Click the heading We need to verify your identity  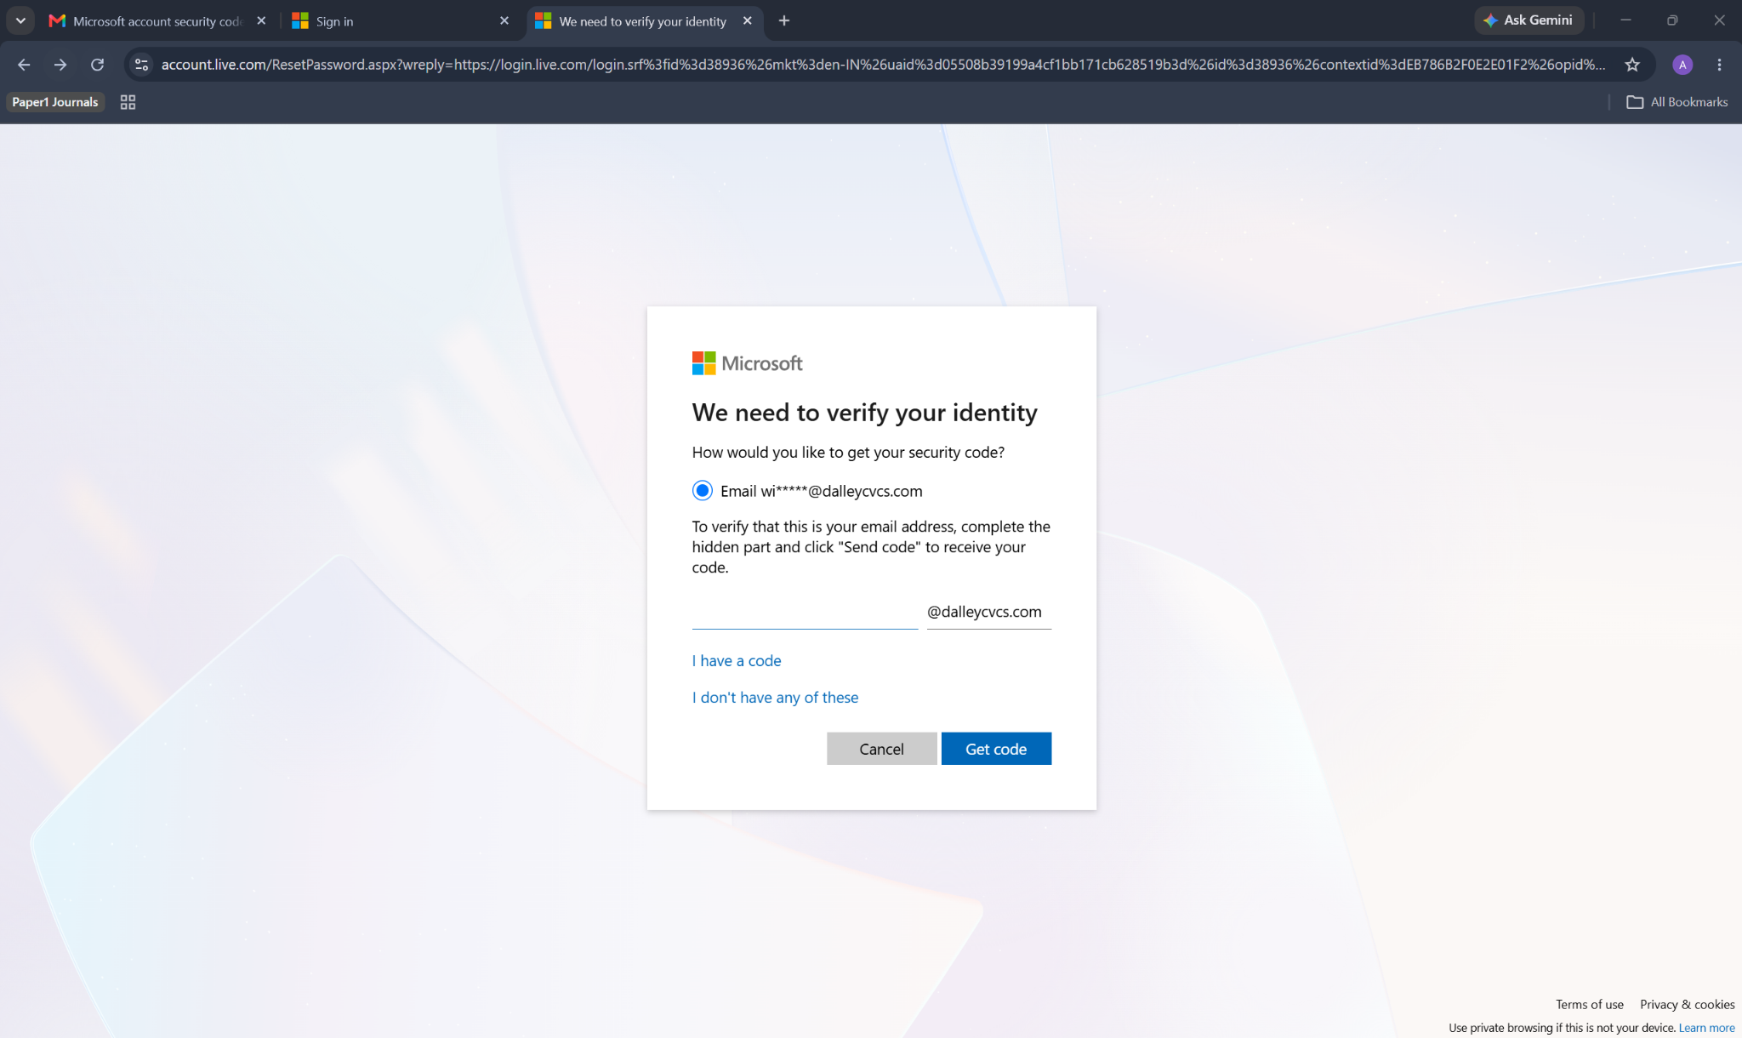(864, 413)
